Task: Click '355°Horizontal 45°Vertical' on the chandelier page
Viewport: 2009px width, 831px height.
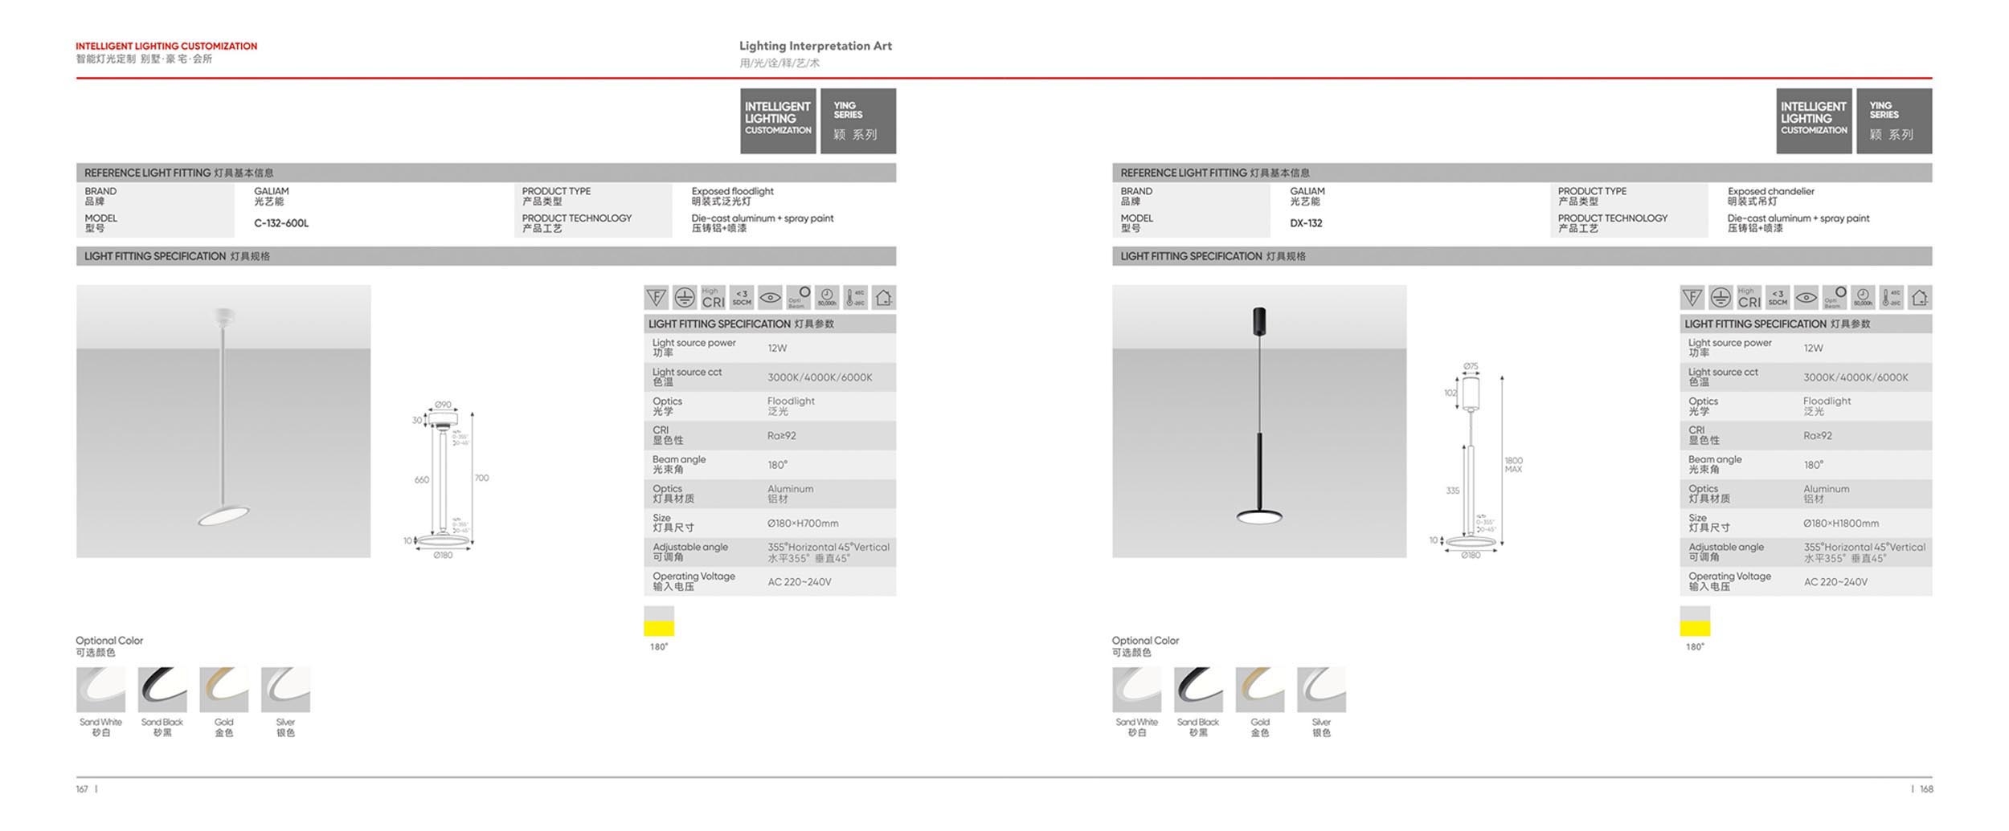Action: 1864,548
